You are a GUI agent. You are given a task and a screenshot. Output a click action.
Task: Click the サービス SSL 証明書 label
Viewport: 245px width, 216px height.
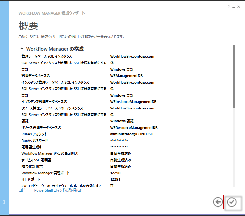37,160
